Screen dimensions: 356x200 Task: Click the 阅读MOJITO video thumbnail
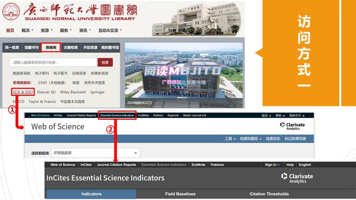pos(183,76)
